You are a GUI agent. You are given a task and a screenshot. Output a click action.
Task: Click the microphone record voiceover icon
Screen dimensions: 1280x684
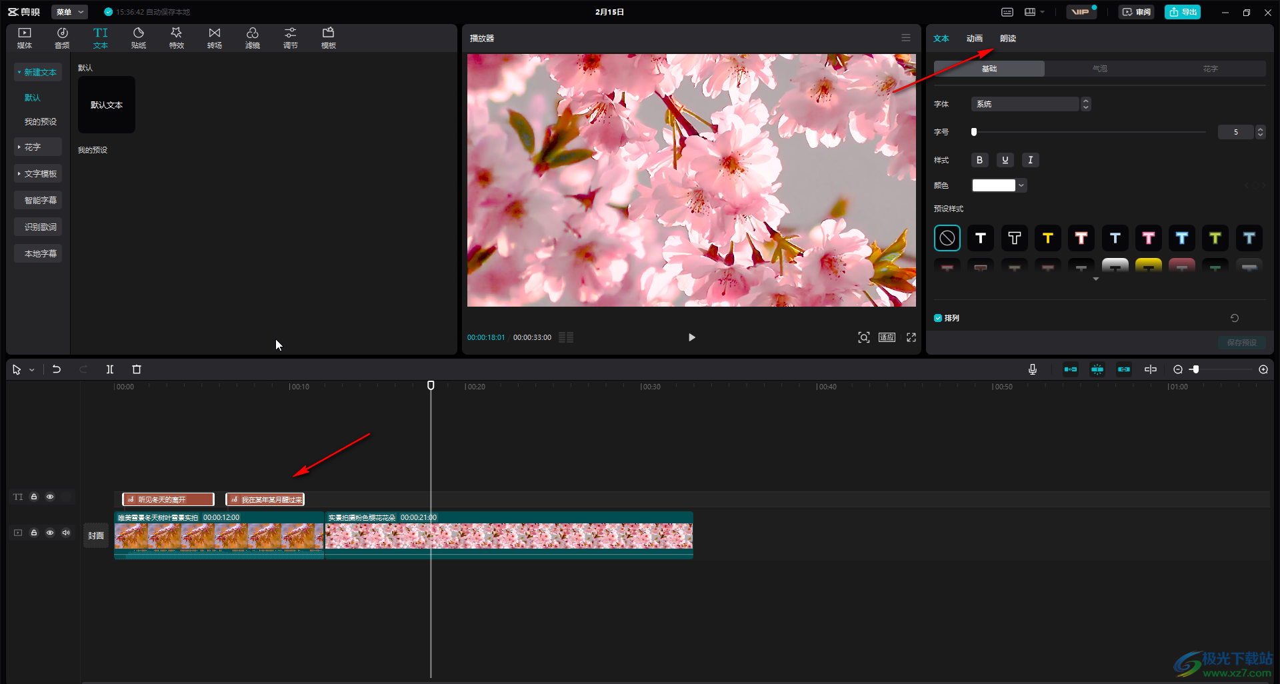point(1033,369)
